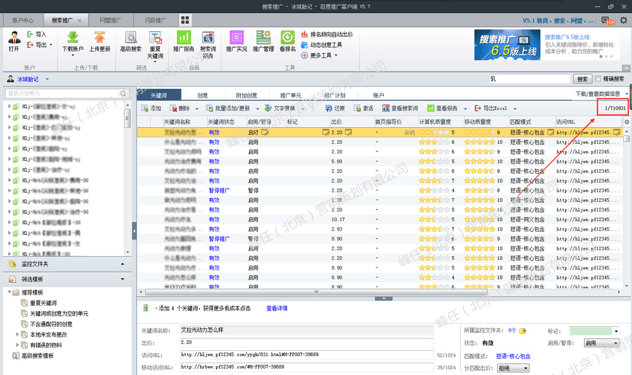The width and height of the screenshot is (632, 375).
Task: Open dropdown arrow next to 导出
Action: click(x=51, y=45)
